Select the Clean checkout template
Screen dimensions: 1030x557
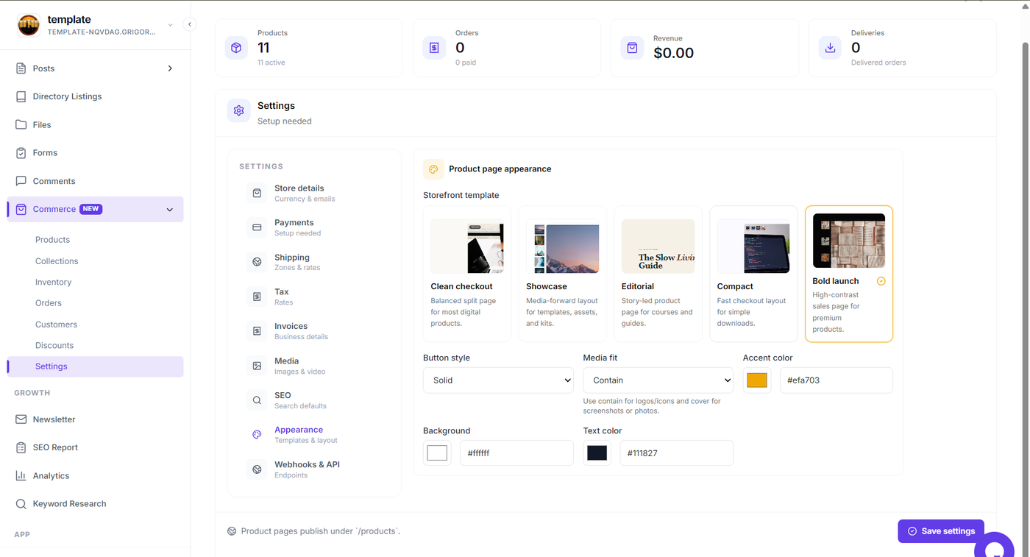click(467, 274)
